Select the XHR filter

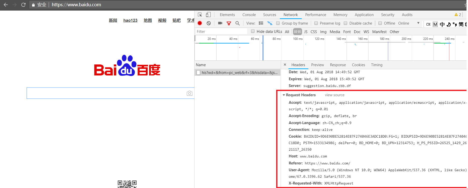tap(297, 32)
